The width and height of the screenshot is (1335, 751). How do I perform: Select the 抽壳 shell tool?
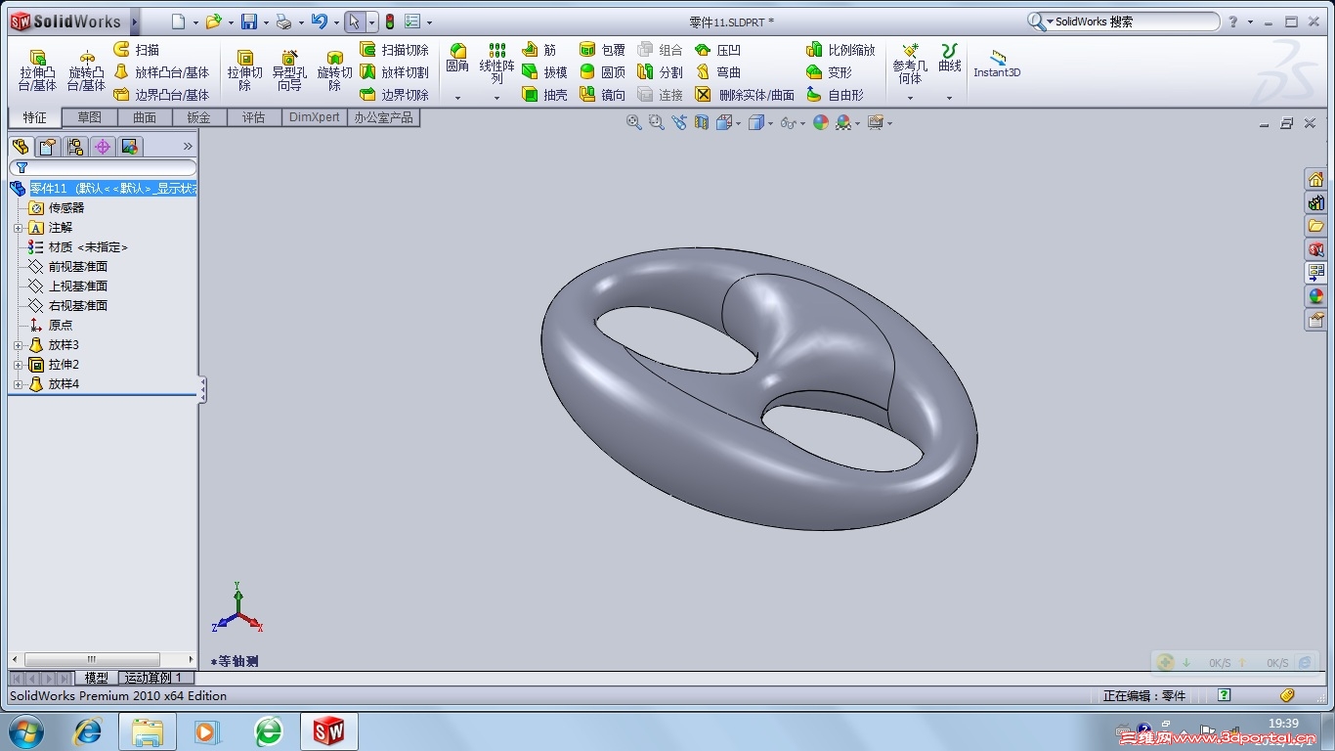coord(544,95)
